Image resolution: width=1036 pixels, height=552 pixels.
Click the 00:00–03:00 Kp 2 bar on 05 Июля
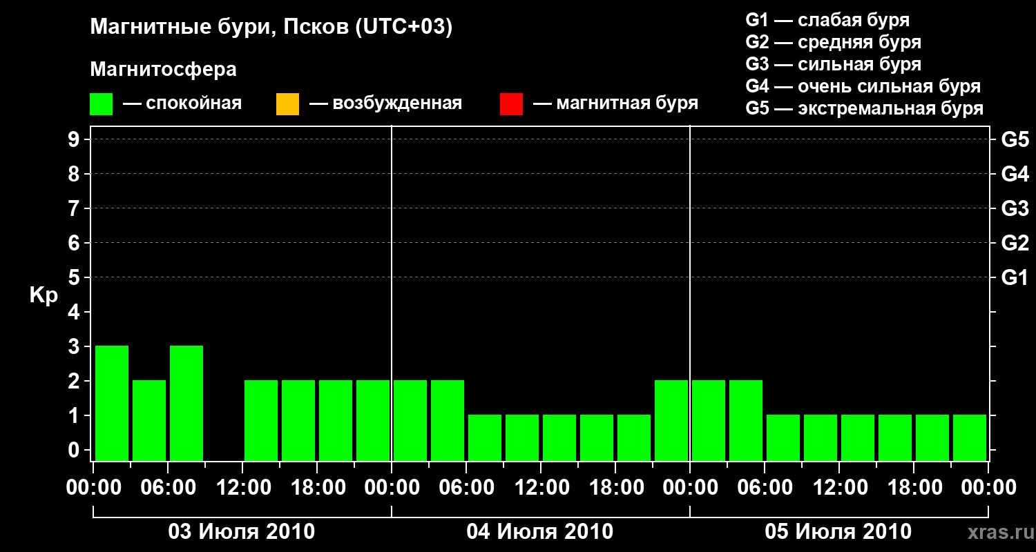tap(709, 420)
